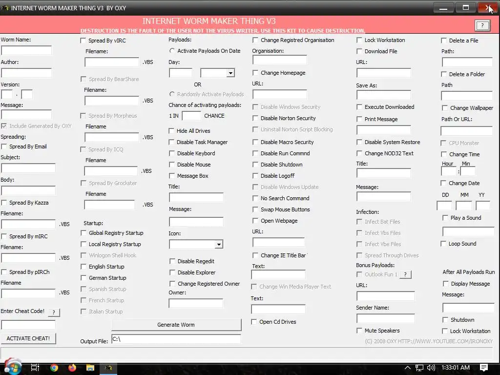Check German Startup option

[83, 278]
